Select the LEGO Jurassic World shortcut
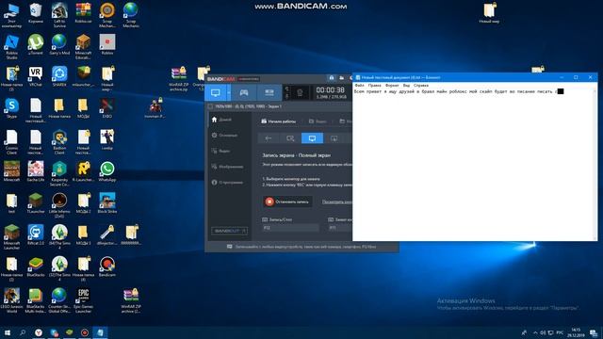 tap(11, 300)
